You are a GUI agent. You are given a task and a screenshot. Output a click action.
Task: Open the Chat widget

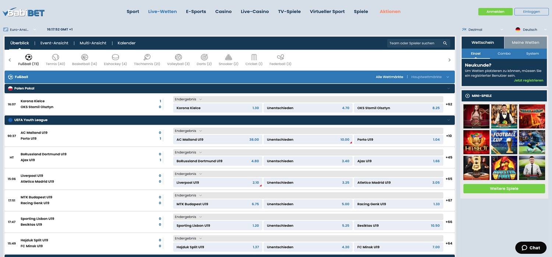(531, 248)
